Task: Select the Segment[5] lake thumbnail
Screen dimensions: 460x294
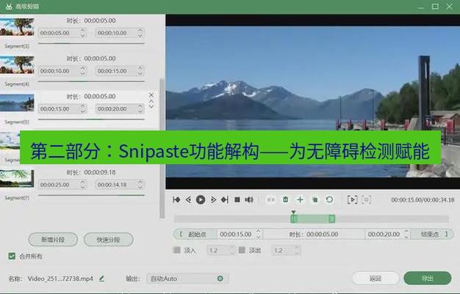Action: click(x=17, y=103)
